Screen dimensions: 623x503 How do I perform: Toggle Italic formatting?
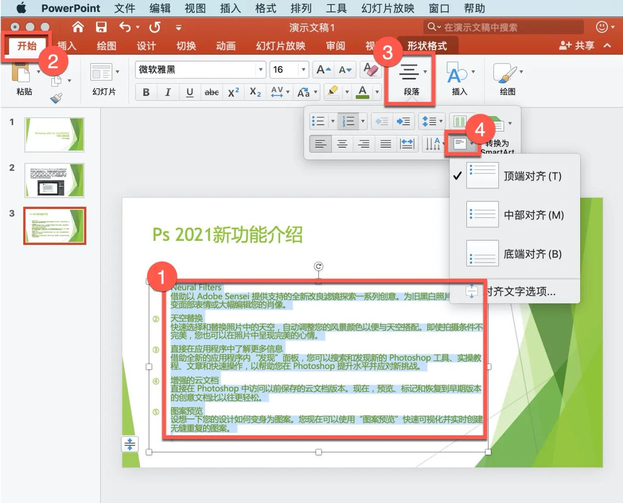click(168, 92)
